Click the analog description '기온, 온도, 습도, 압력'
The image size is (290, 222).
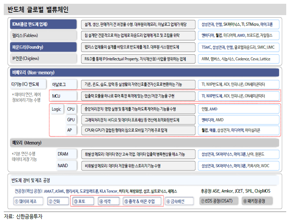(138, 84)
